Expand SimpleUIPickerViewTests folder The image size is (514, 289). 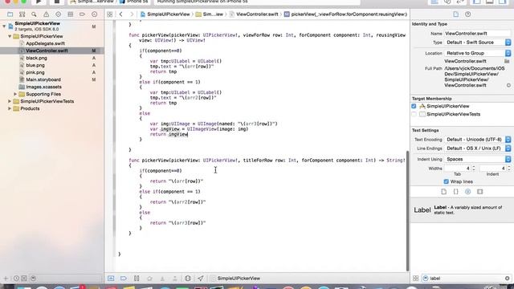(x=10, y=101)
